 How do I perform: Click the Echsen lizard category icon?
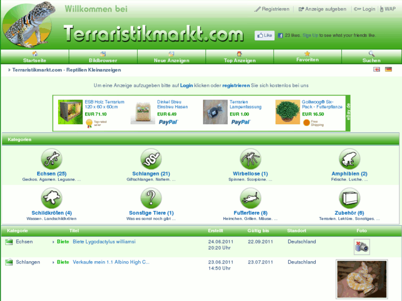tap(51, 159)
